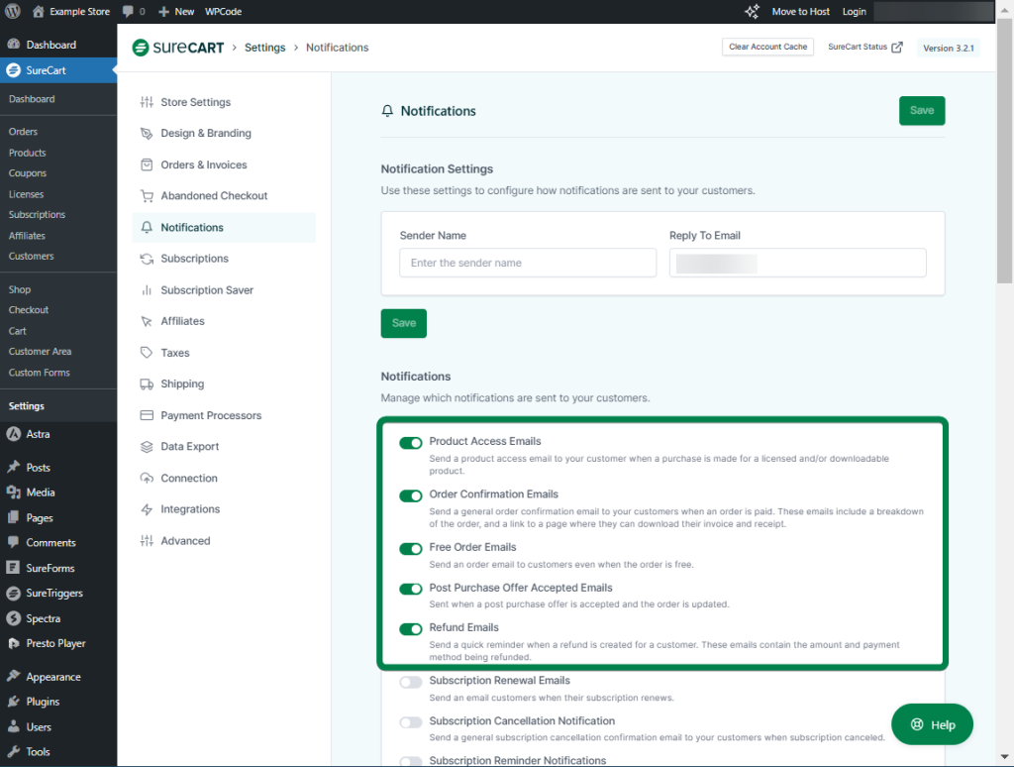The width and height of the screenshot is (1014, 767).
Task: Click the Sender Name input field
Action: click(x=528, y=263)
